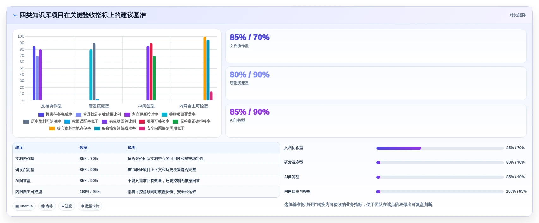Image resolution: width=539 pixels, height=223 pixels.
Task: Click the lightning icon beside the title
Action: point(15,15)
